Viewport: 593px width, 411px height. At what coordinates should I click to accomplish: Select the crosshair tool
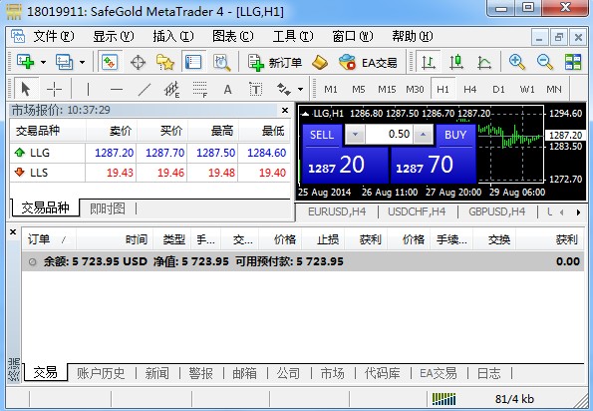(54, 90)
